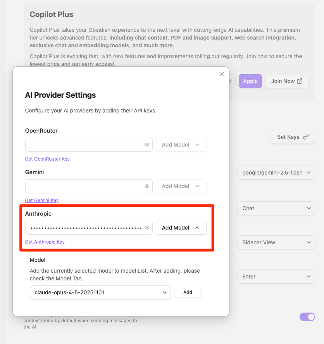This screenshot has height=344, width=324.
Task: Toggle visibility of the Anthropic API key
Action: (x=147, y=228)
